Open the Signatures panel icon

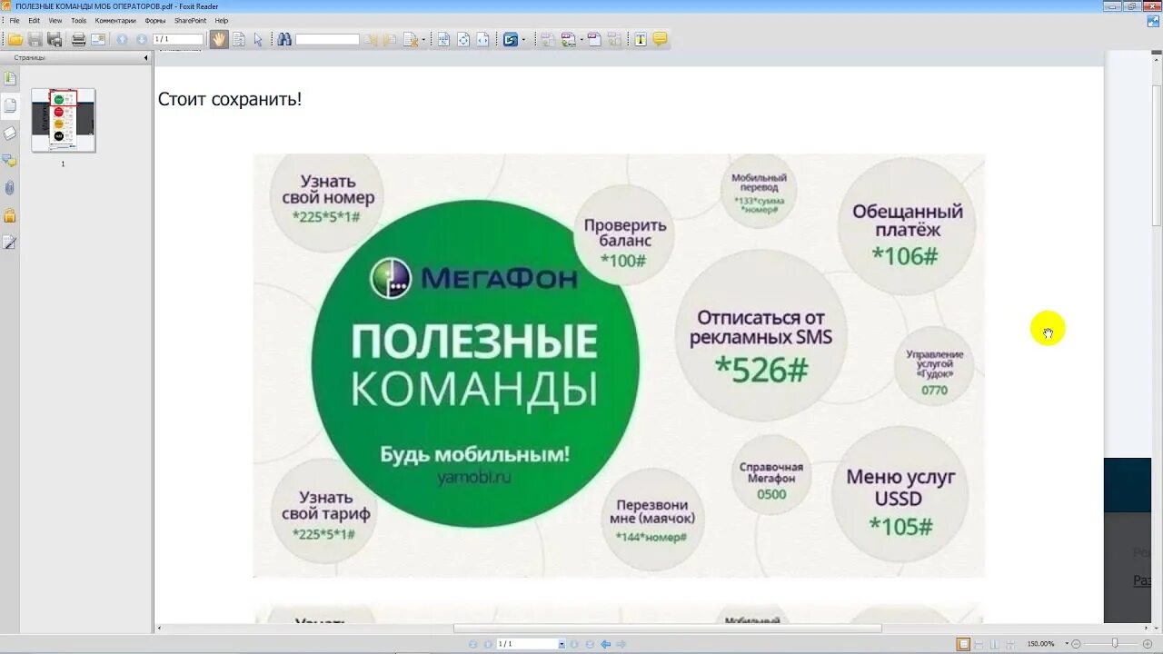(x=10, y=243)
